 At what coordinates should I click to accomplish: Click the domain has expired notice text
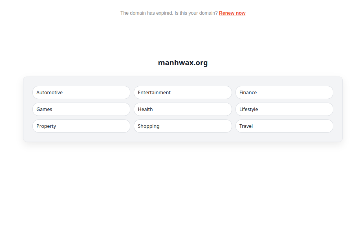click(169, 13)
